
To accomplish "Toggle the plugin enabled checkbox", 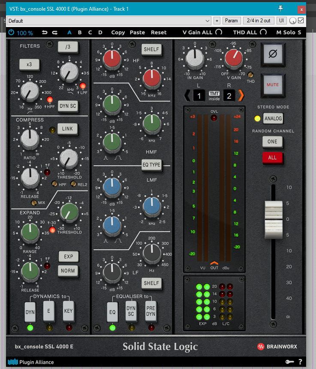I will click(301, 21).
